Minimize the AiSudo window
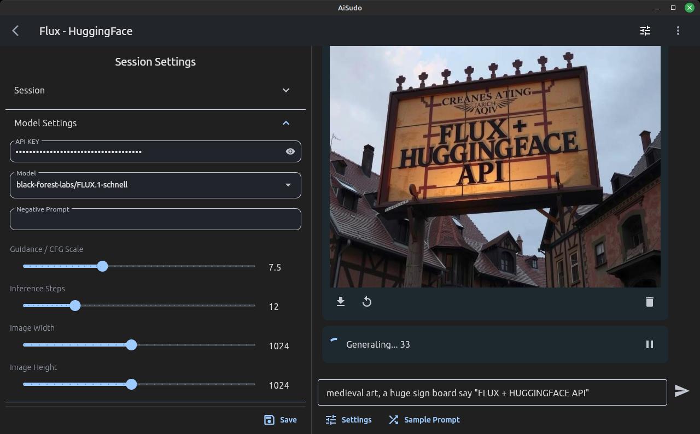The image size is (700, 434). pyautogui.click(x=657, y=8)
